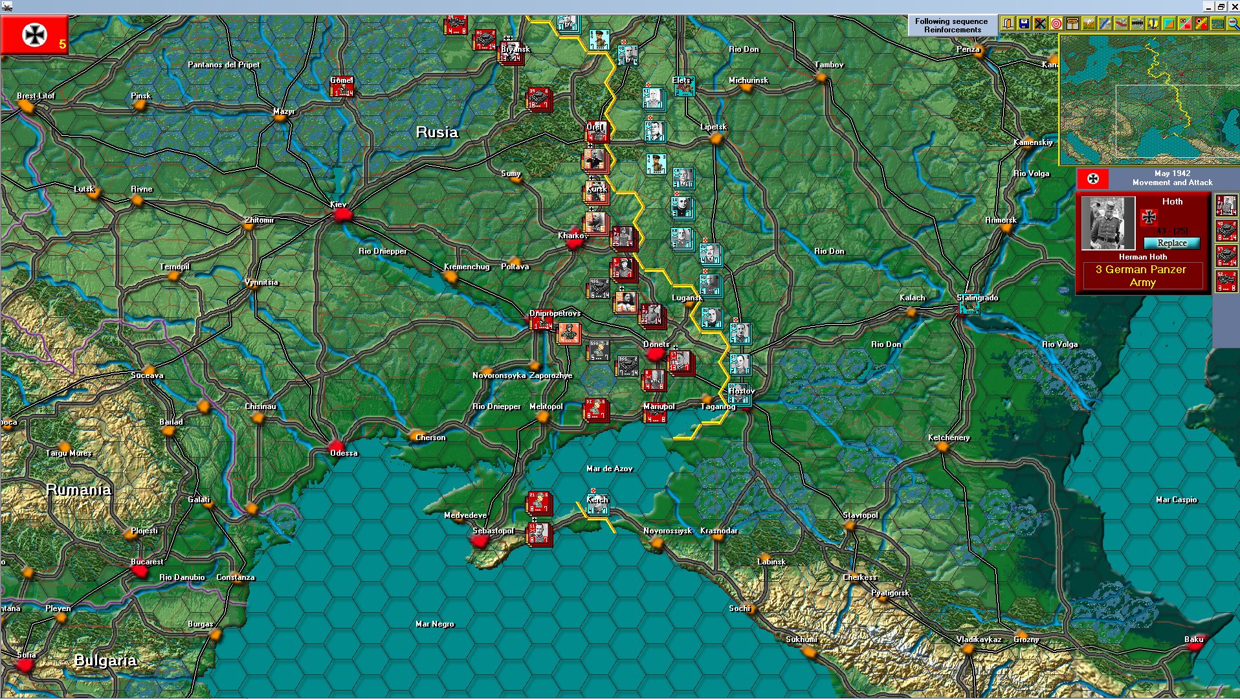
Task: Toggle the railroad hash marks display icon
Action: 1136,24
